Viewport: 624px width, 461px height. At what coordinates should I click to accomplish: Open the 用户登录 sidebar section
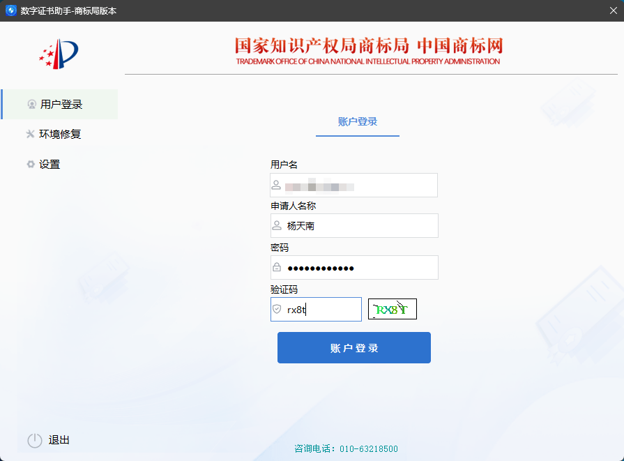(60, 105)
